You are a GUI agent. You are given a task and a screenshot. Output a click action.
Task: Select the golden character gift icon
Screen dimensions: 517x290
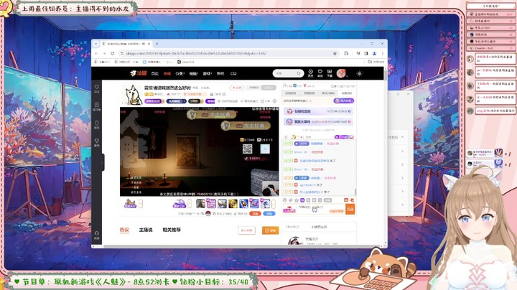click(x=233, y=204)
